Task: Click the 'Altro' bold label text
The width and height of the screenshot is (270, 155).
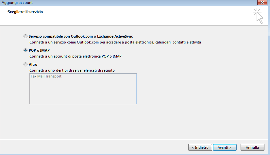Action: (x=33, y=64)
